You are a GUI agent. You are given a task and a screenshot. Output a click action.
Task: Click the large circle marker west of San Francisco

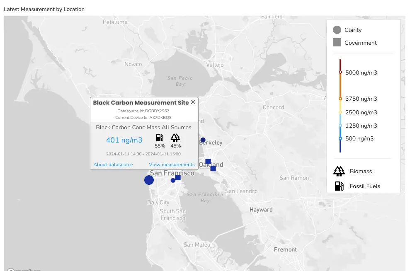149,180
